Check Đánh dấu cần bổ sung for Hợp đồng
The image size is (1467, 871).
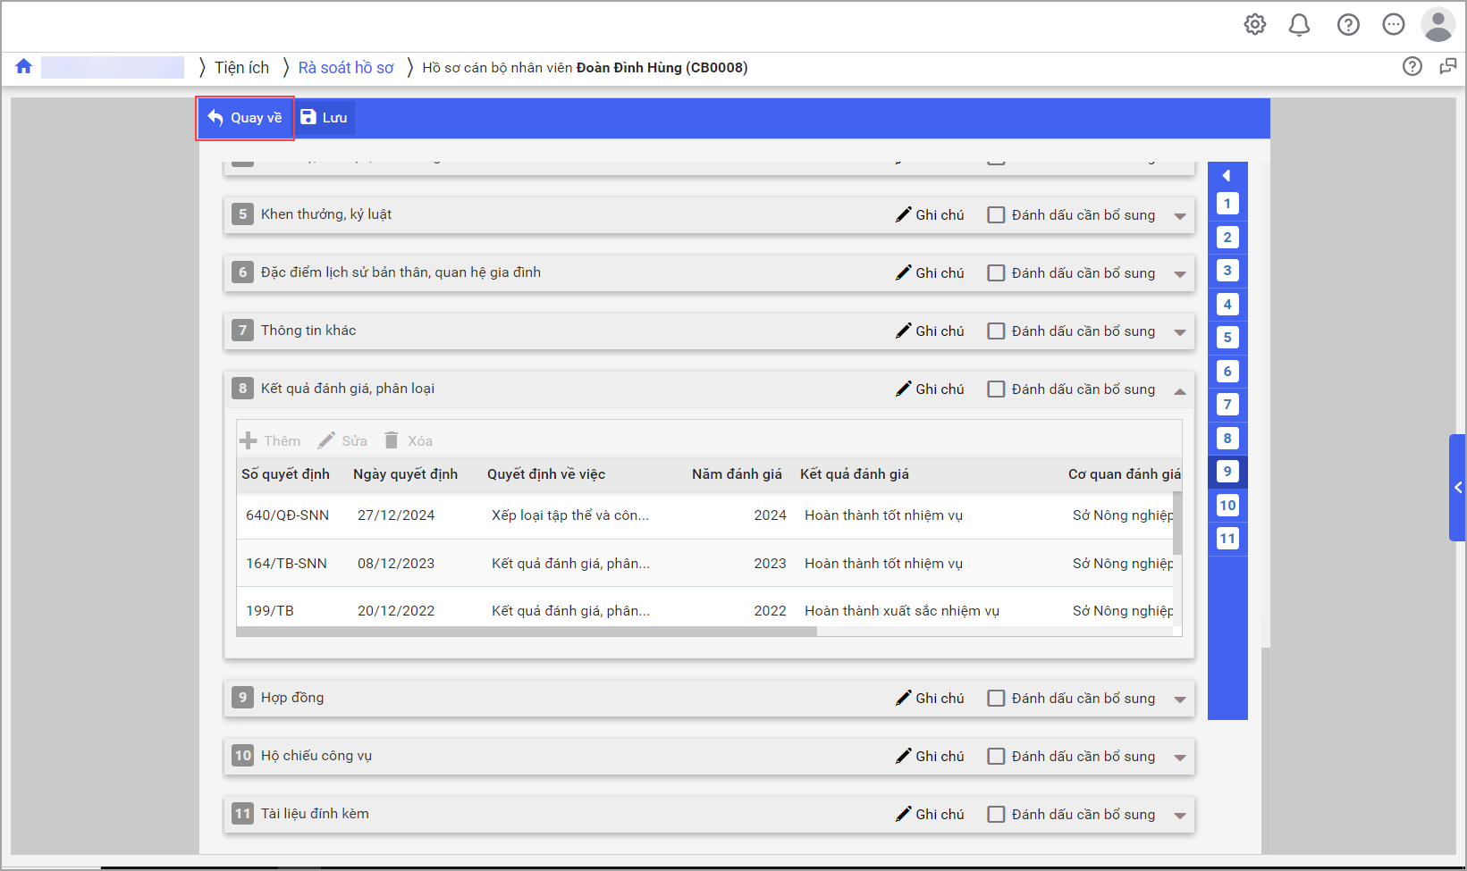click(x=996, y=699)
